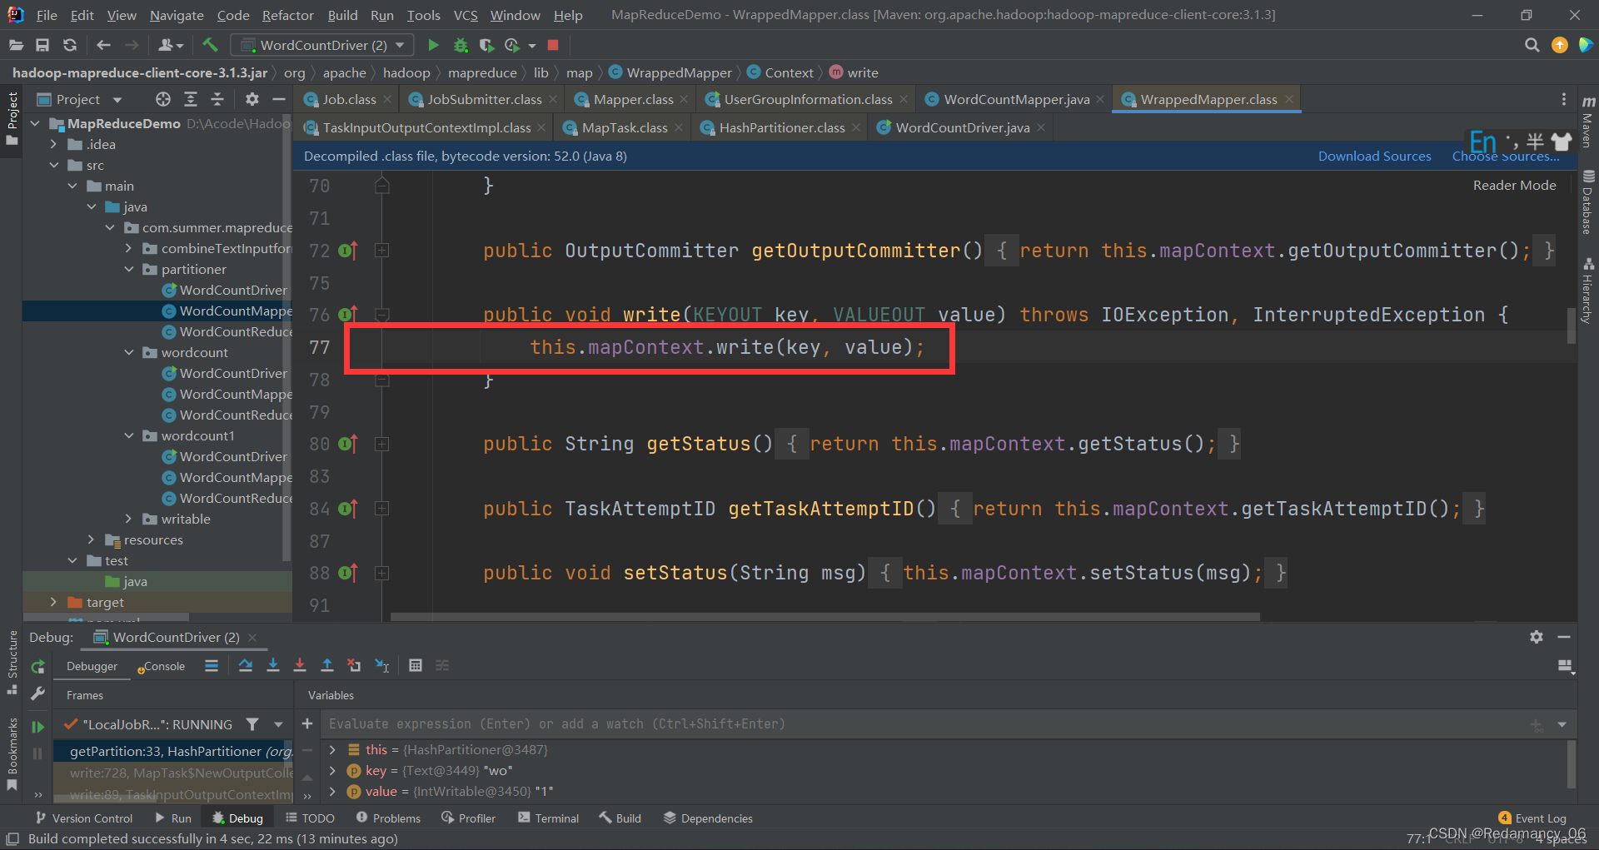Expand the target folder

[x=54, y=602]
